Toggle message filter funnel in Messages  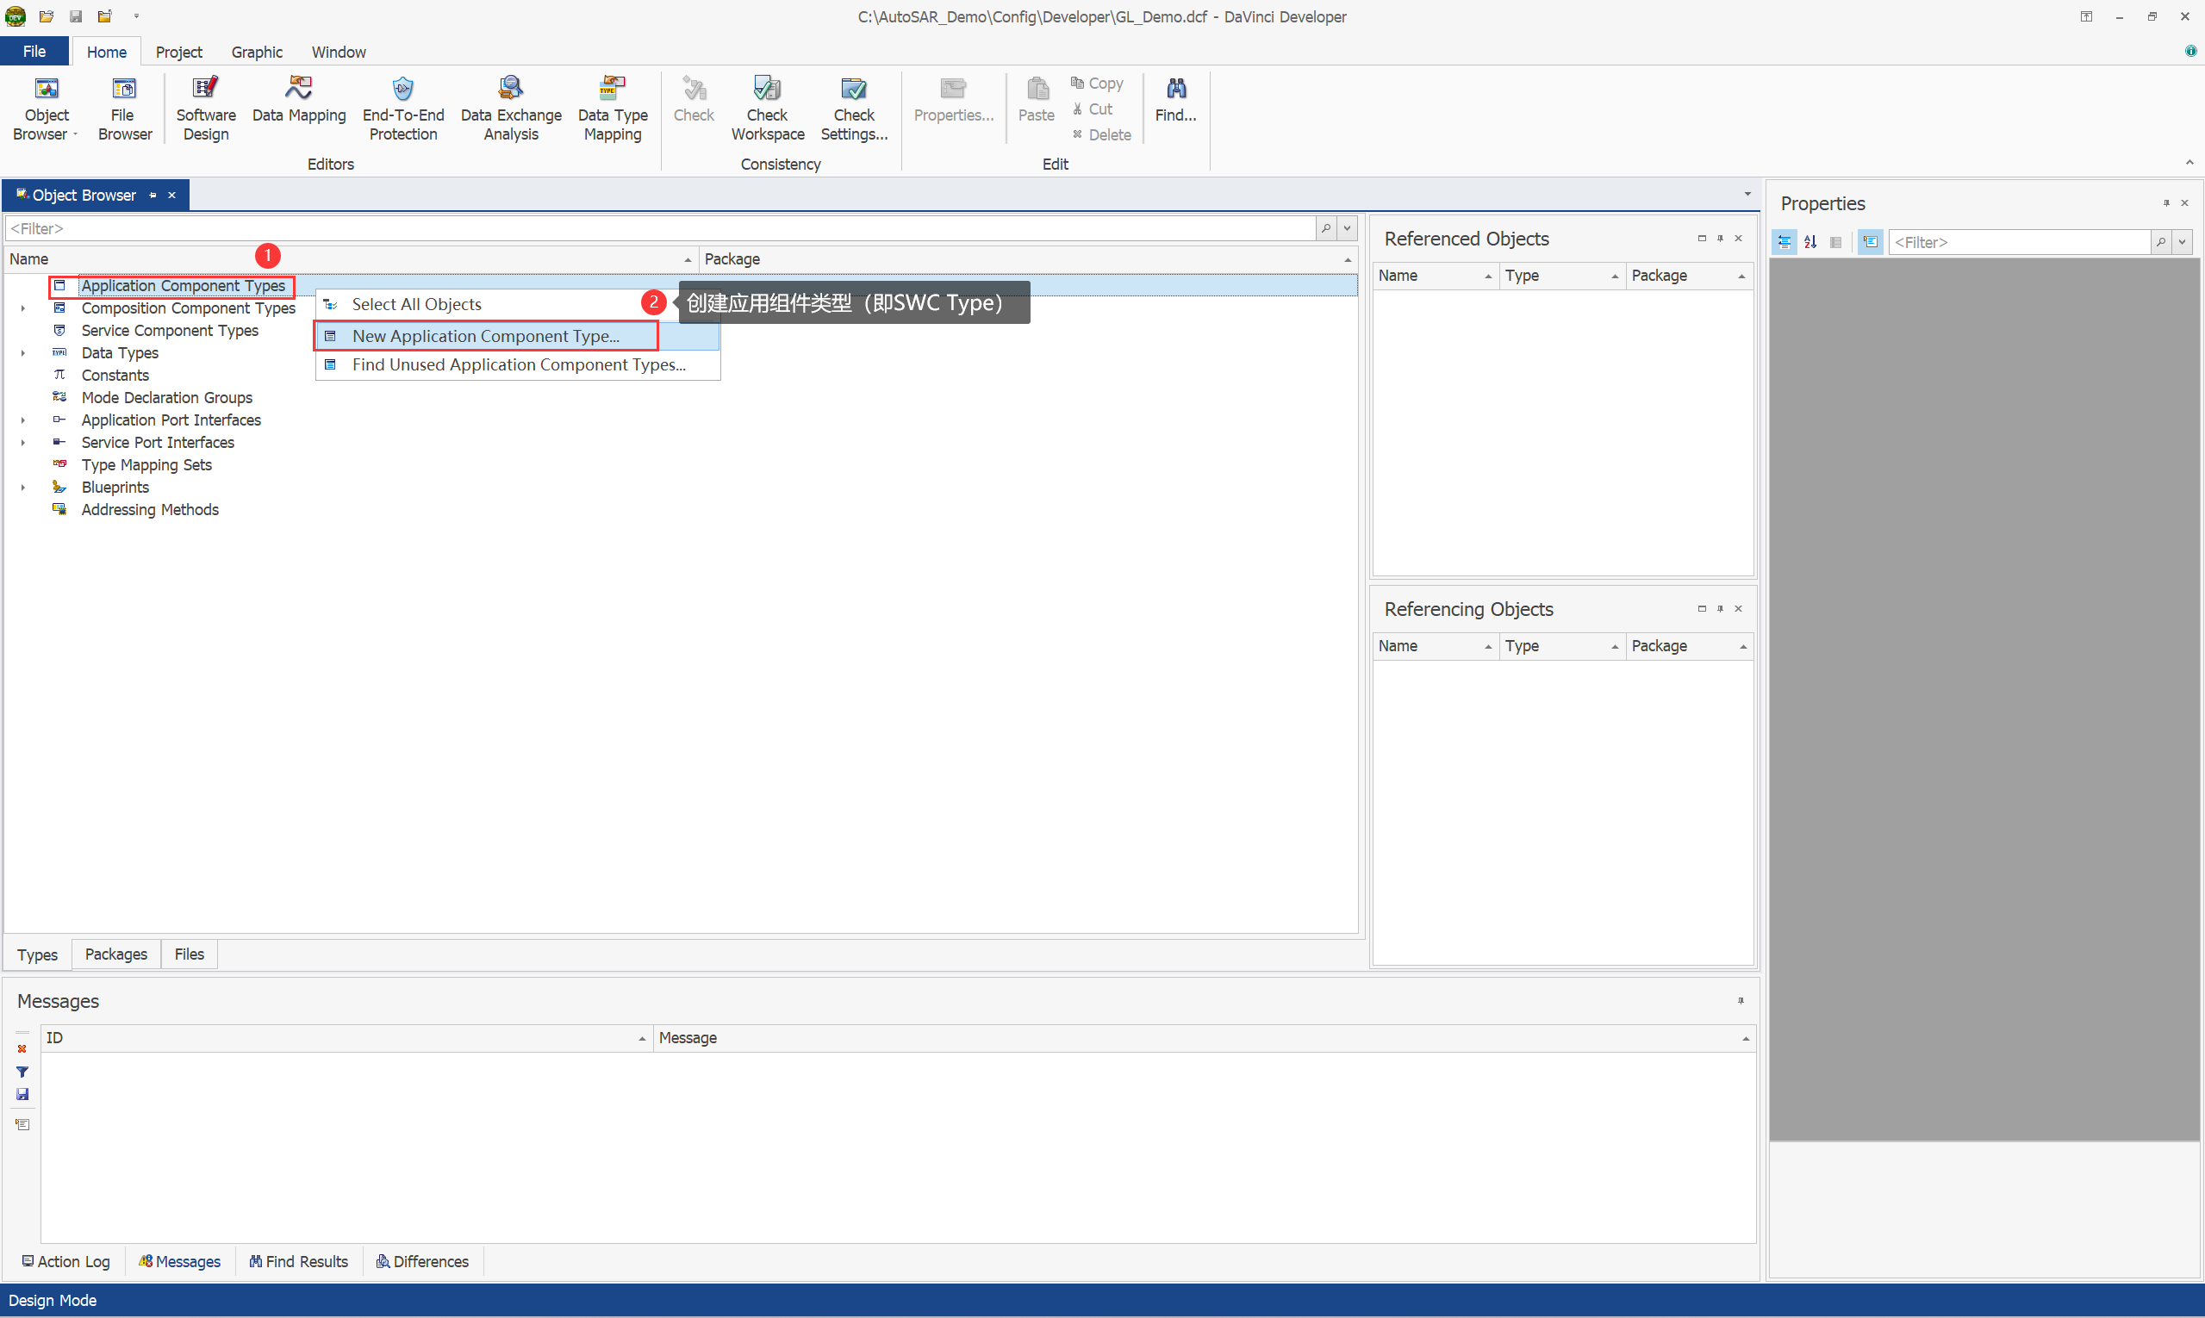point(22,1072)
